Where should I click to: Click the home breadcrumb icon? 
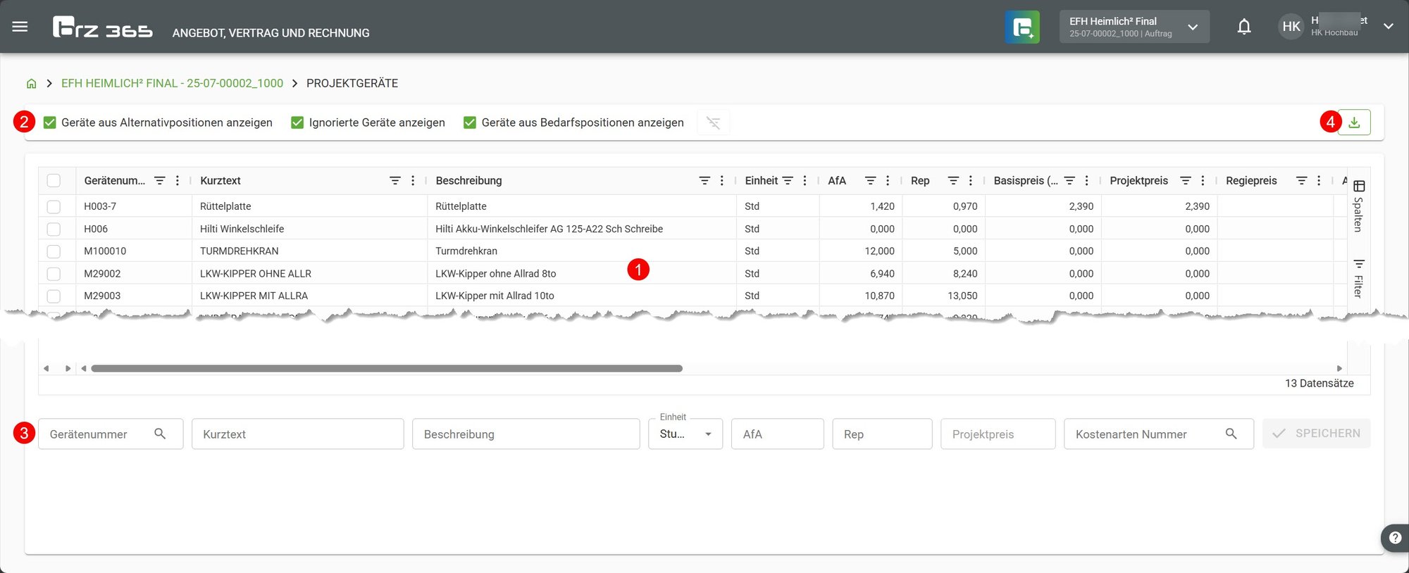click(31, 84)
